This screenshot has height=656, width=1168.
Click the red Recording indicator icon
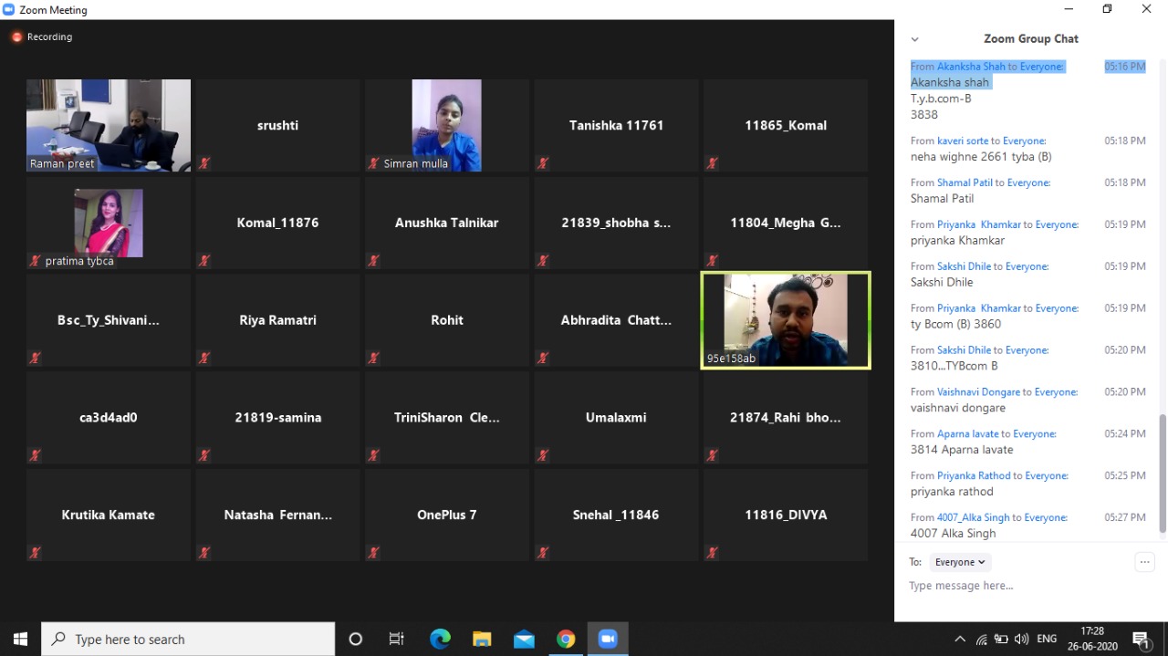tap(16, 37)
